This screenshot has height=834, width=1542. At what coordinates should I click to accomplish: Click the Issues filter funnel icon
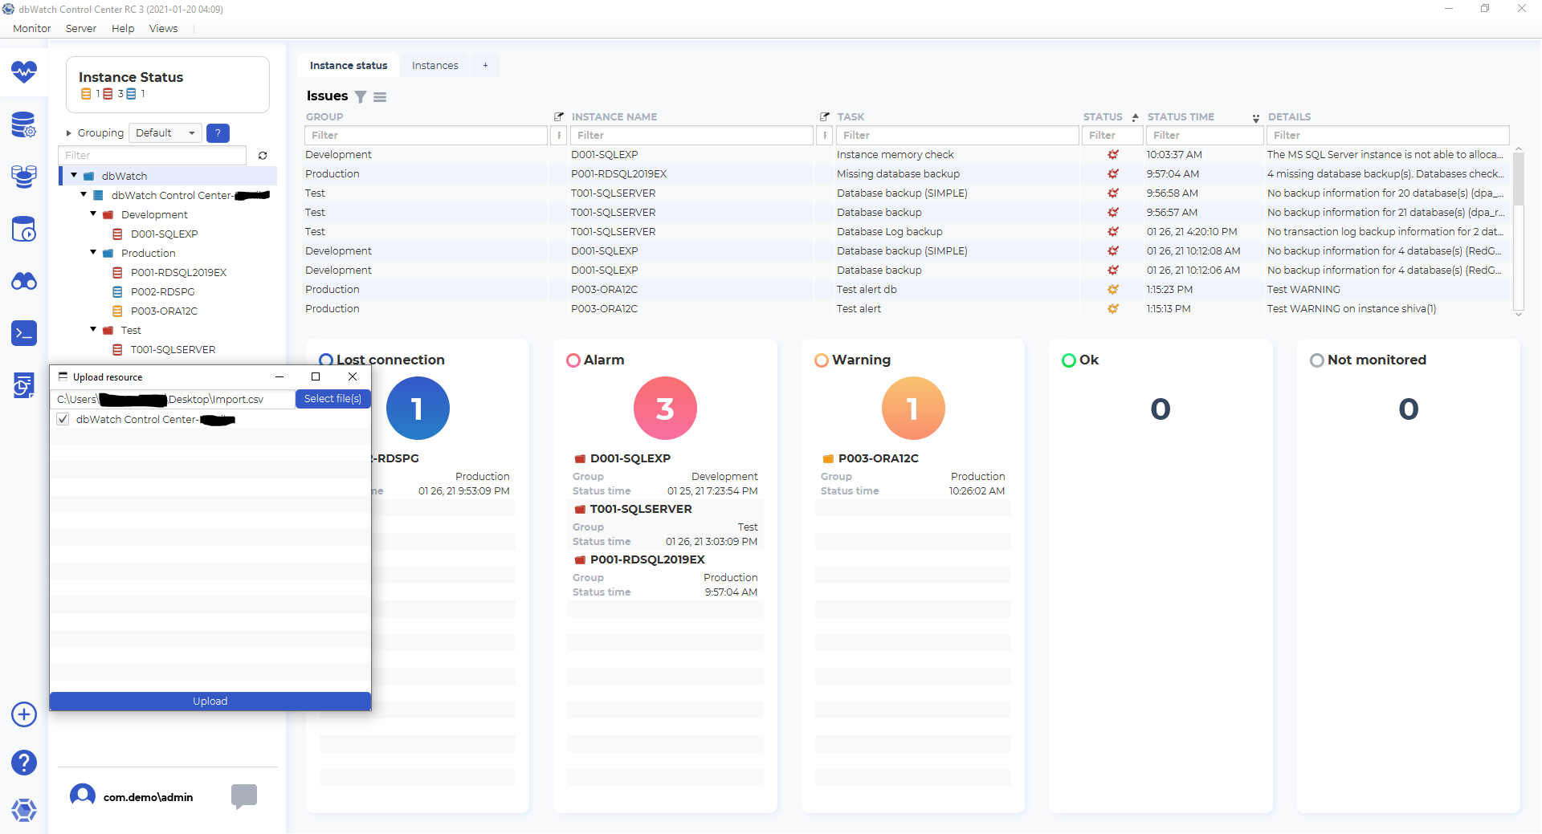point(361,97)
